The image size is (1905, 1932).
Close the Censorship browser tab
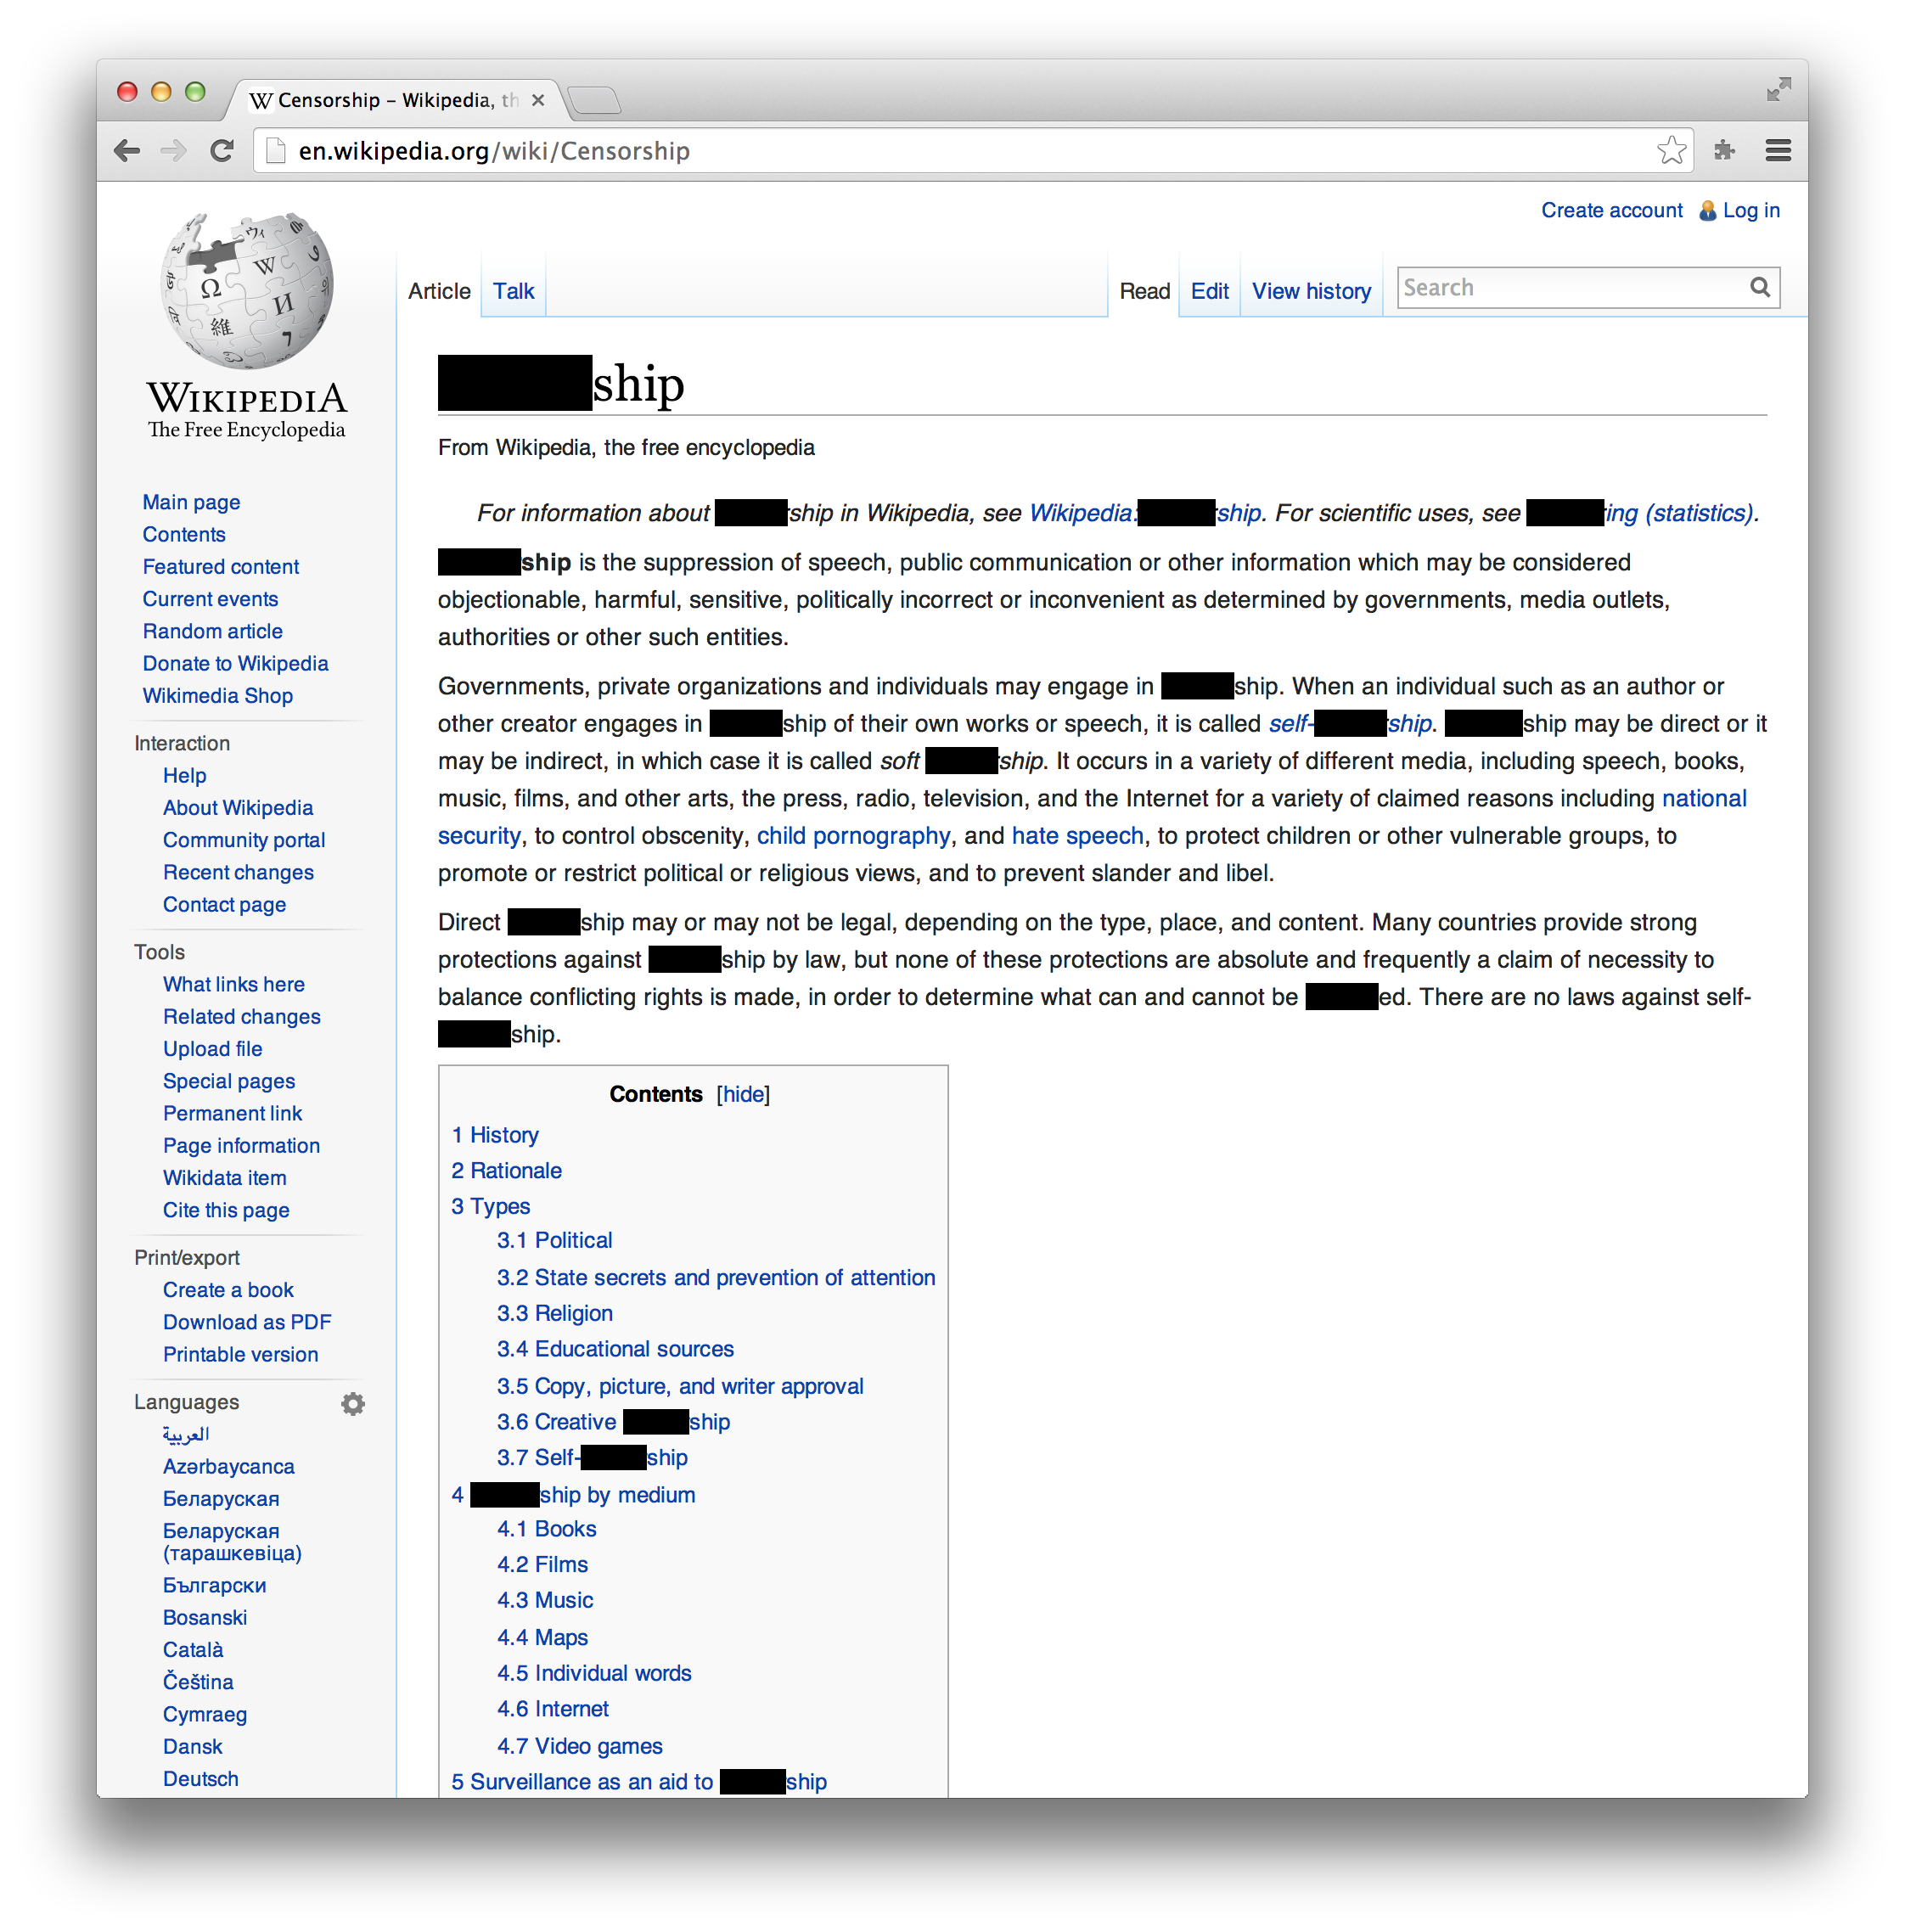(x=538, y=100)
